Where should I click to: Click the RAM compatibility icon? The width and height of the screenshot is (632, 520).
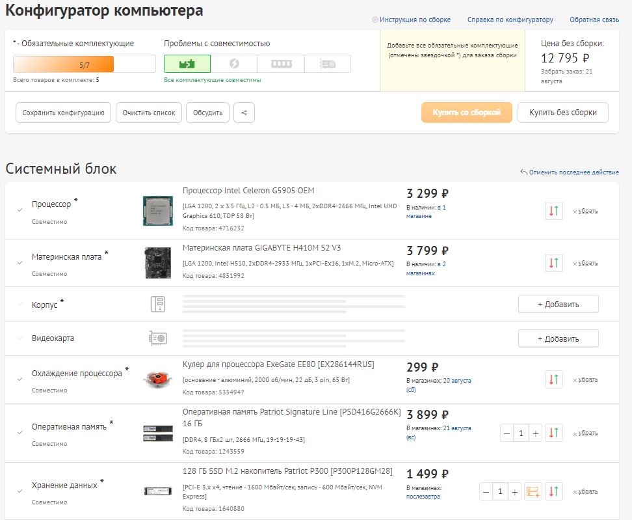pos(281,64)
